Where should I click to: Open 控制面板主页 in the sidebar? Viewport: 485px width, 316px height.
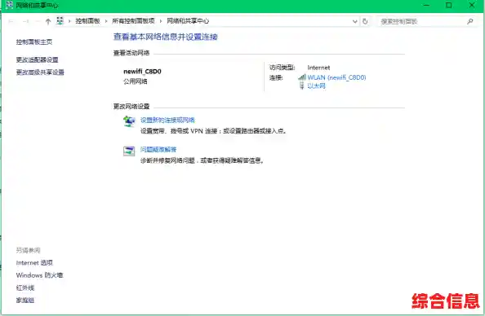tap(34, 42)
